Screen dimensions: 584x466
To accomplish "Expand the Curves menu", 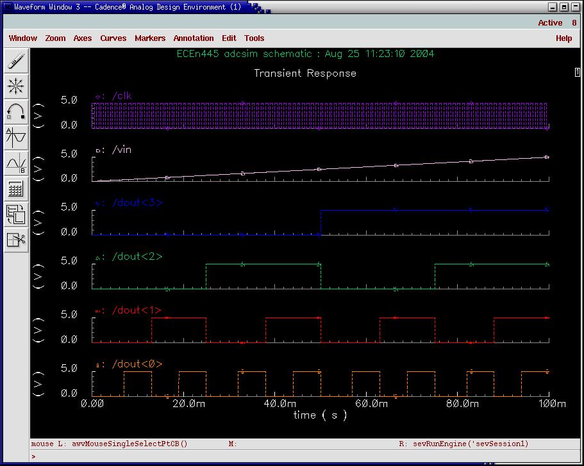I will point(113,38).
